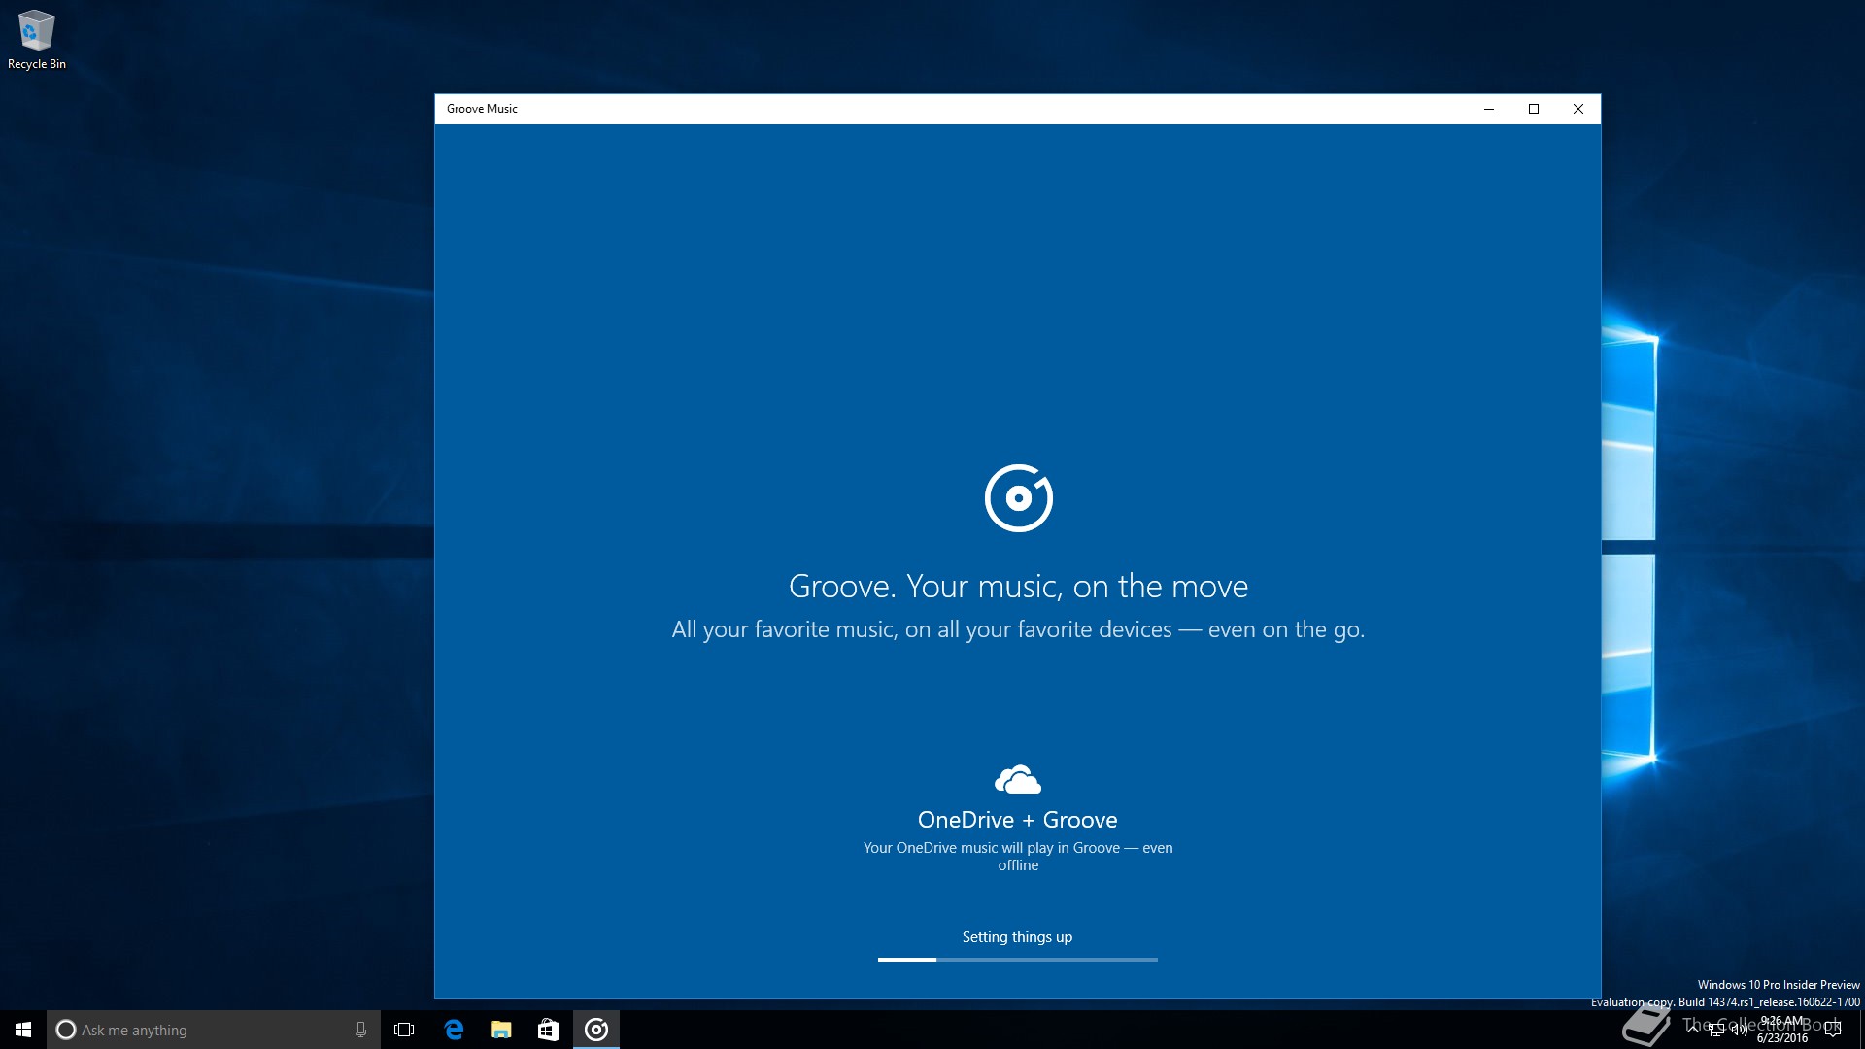Show hidden system tray icons
1865x1049 pixels.
coord(1694,1030)
